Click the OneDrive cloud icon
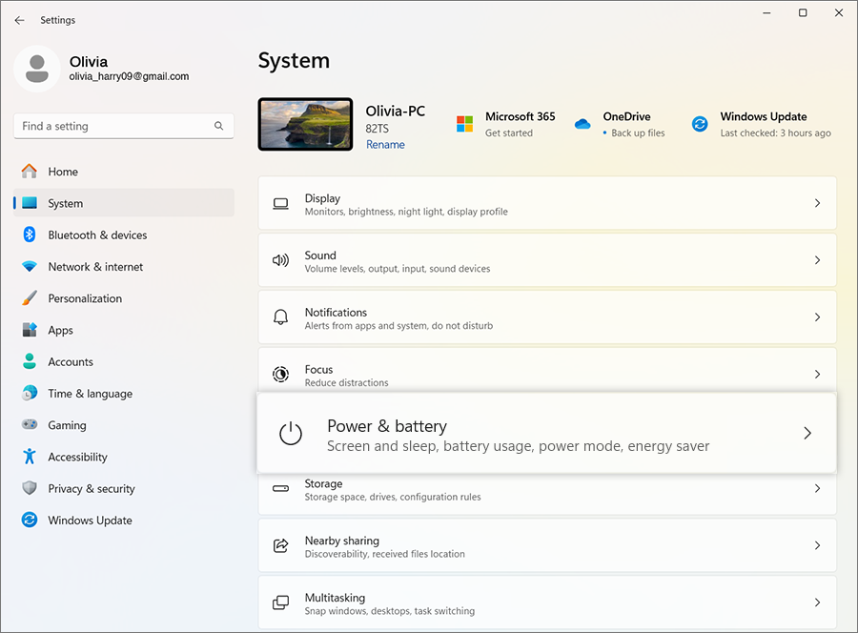 coord(582,124)
